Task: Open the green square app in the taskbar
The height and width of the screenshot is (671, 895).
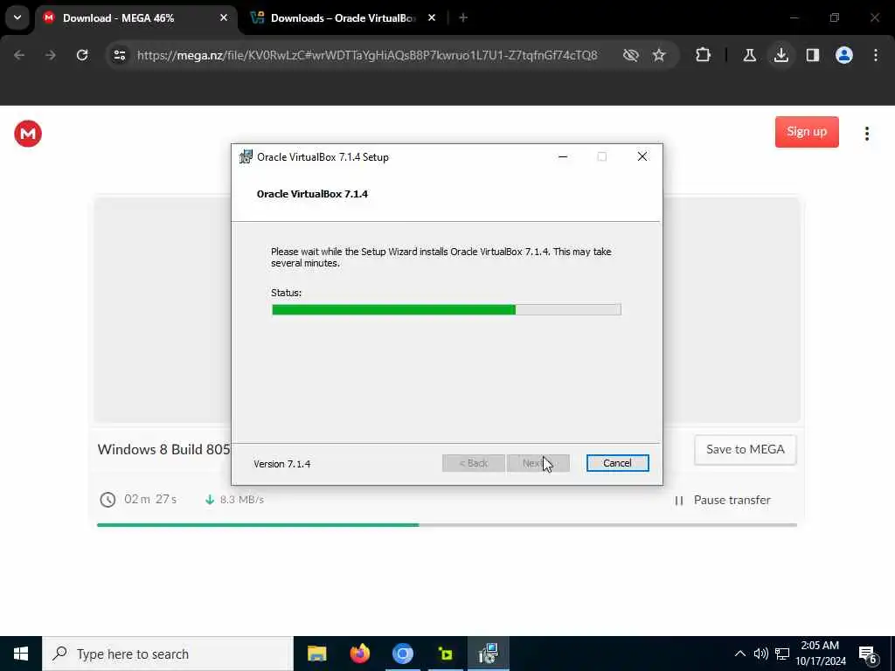Action: tap(446, 654)
